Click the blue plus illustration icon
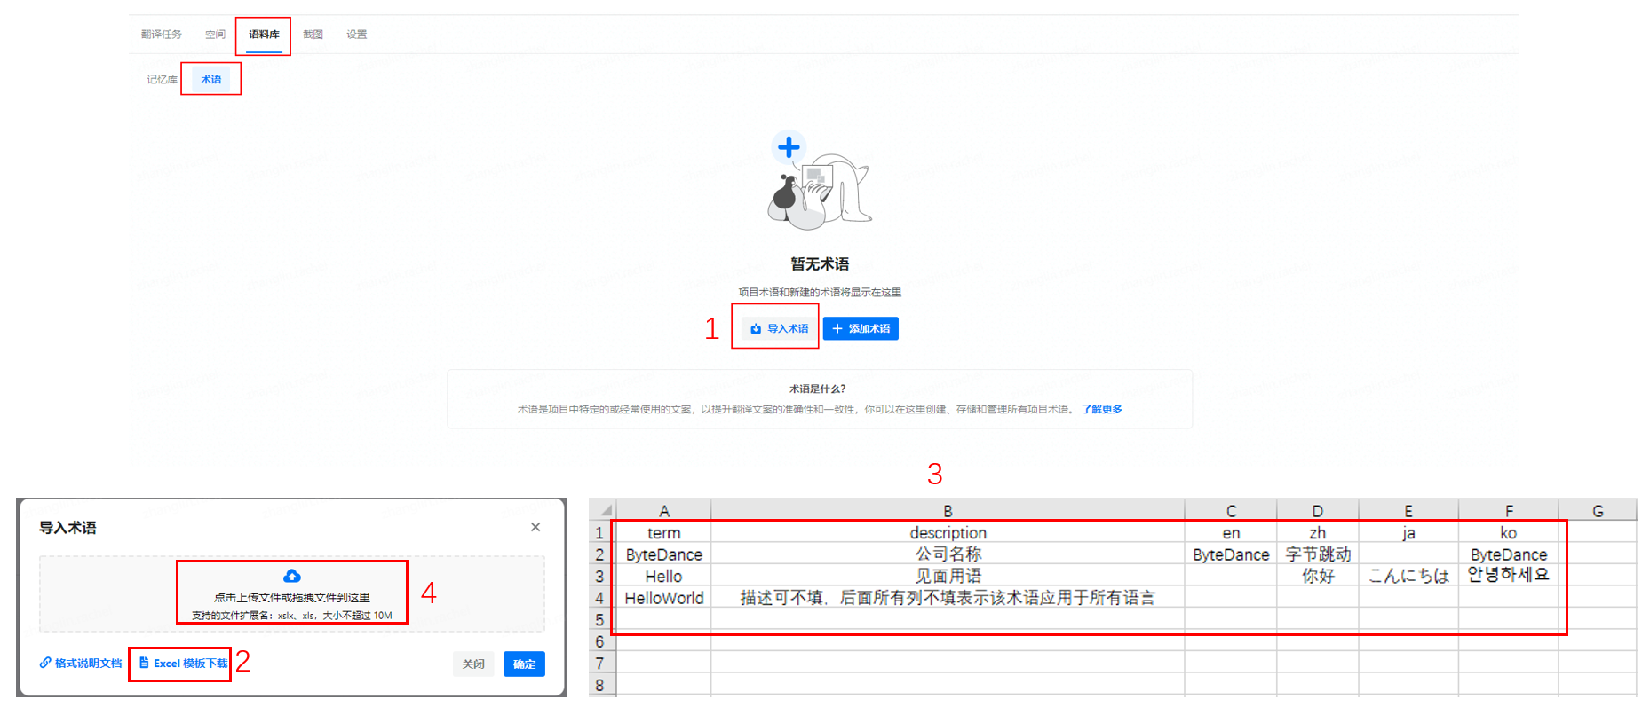The width and height of the screenshot is (1650, 715). point(789,147)
